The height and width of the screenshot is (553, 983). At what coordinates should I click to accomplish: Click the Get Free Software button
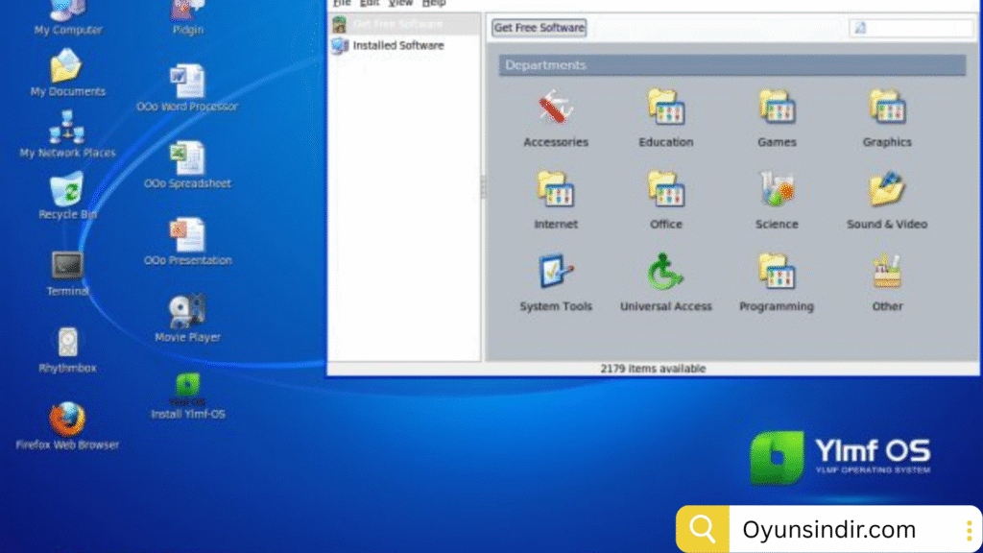coord(539,28)
